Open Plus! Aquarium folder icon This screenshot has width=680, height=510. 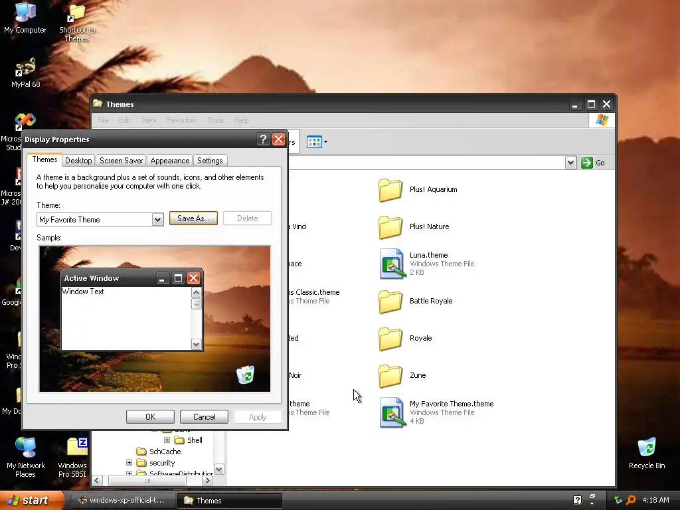[390, 190]
